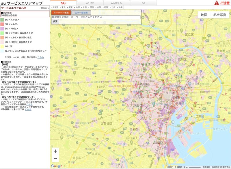Screen dimensions: 231x169
Task: Click the red warning ご注意 icon
Action: (x=222, y=3)
